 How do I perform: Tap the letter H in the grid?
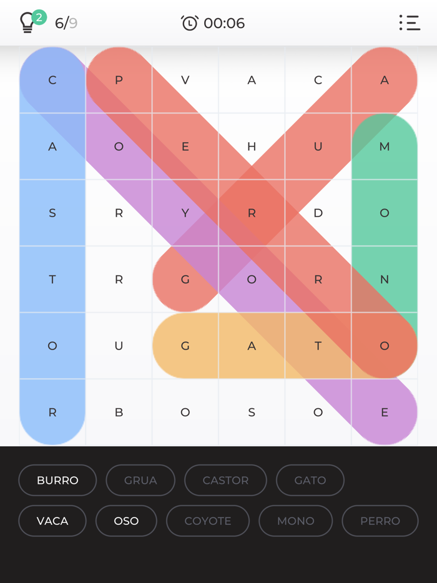point(252,146)
